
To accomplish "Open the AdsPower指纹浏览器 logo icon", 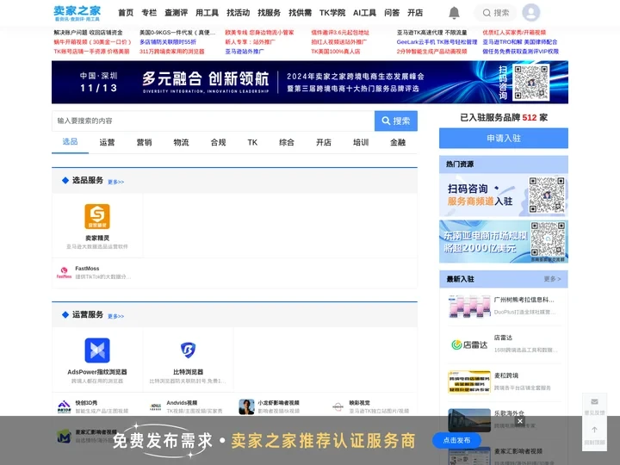I will point(97,350).
